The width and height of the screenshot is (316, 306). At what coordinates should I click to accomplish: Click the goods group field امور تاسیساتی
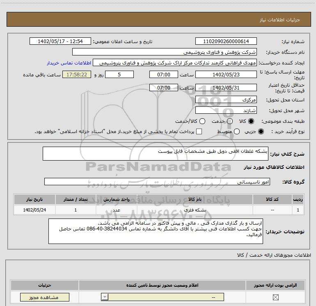coord(157,182)
